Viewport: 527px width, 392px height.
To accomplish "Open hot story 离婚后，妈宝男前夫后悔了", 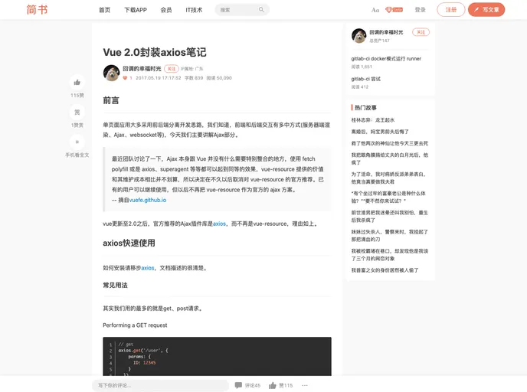I will pos(380,132).
